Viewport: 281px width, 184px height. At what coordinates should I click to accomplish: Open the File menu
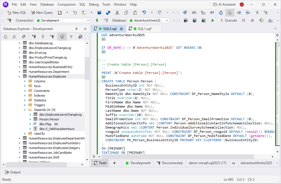coord(14,4)
